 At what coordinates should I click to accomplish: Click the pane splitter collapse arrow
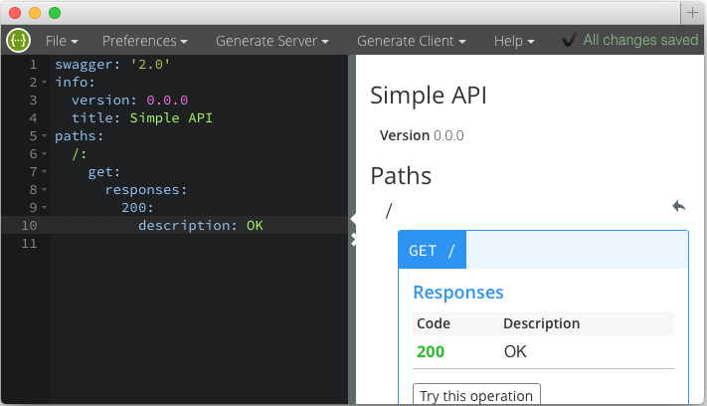353,219
